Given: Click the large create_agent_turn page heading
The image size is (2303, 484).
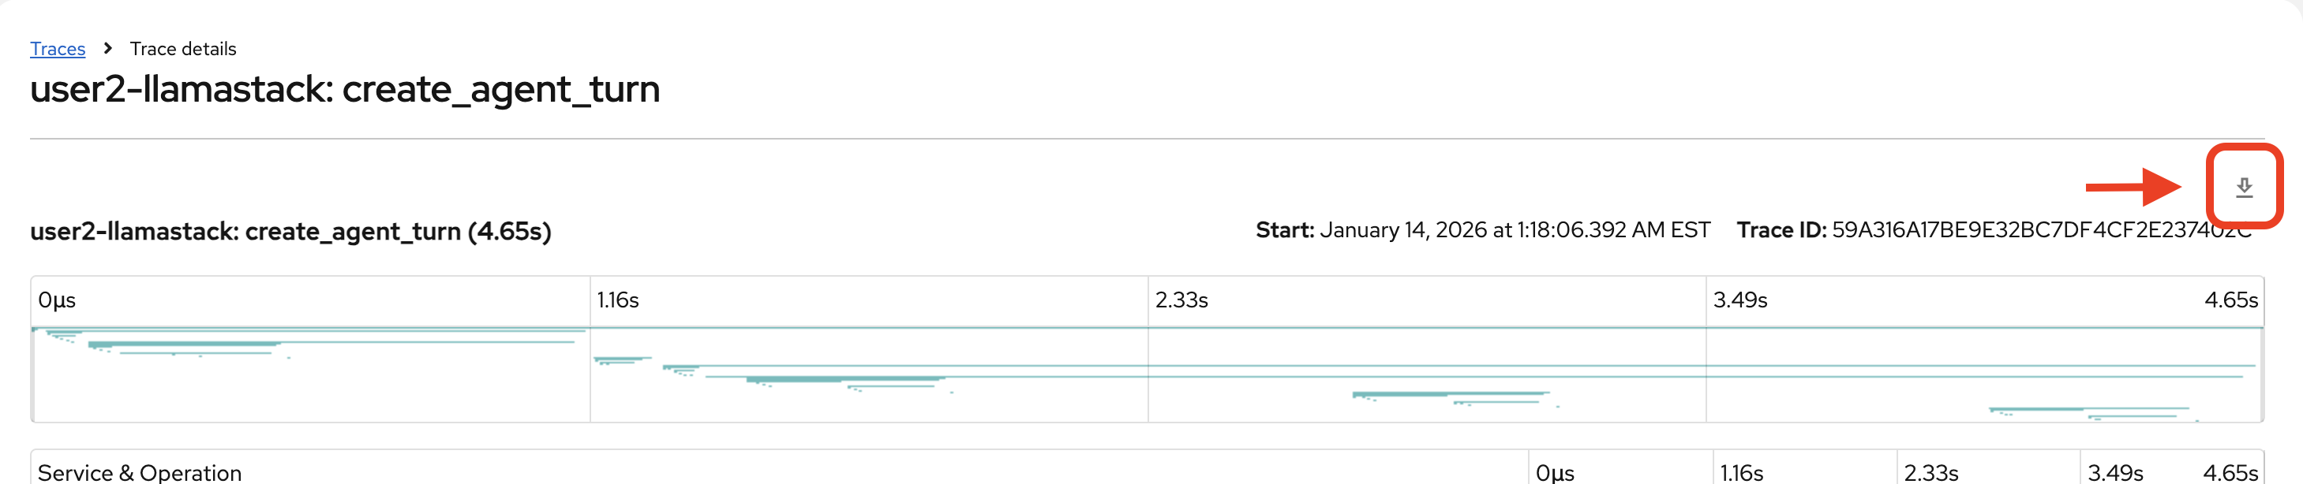Looking at the screenshot, I should point(344,89).
